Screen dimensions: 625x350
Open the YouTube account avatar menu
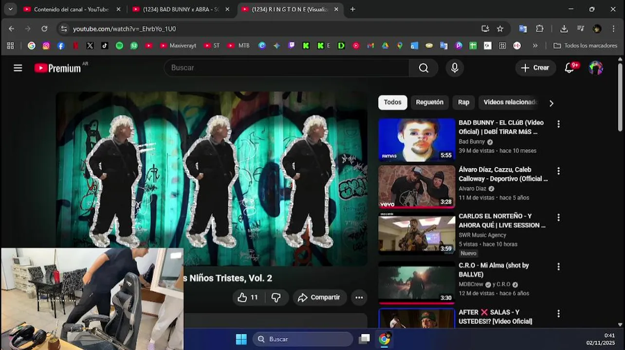click(596, 68)
